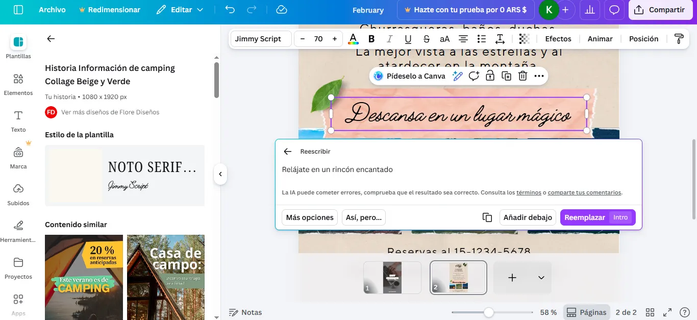Image resolution: width=697 pixels, height=320 pixels.
Task: Open transparency settings with the checkered icon
Action: coord(524,38)
